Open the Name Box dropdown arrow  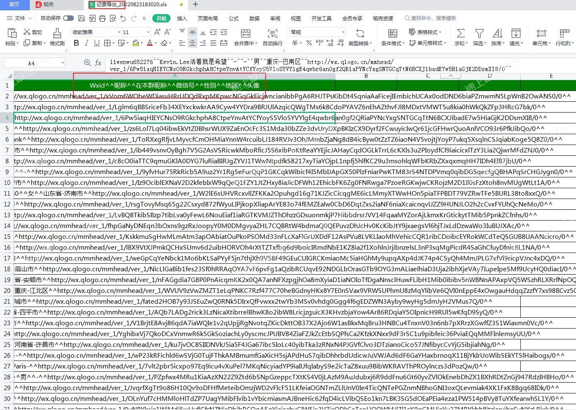coord(63,63)
